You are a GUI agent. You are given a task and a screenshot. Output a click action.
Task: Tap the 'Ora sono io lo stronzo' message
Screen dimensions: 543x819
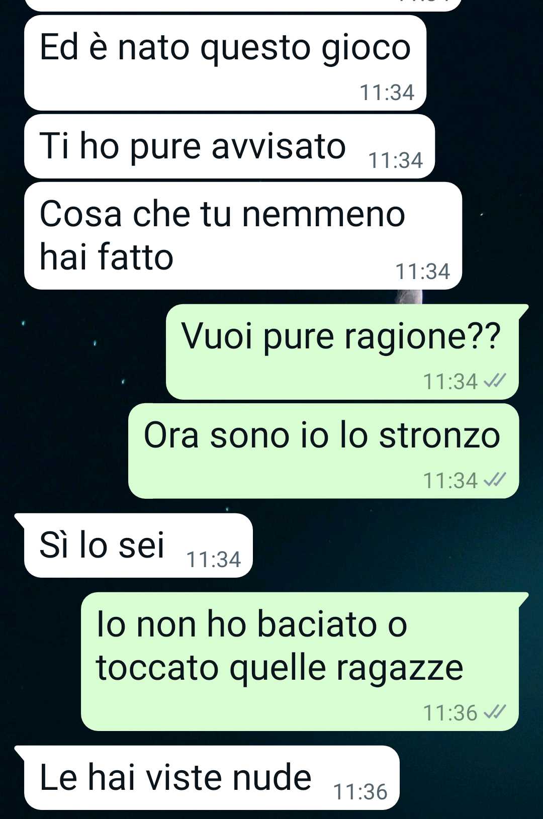(x=323, y=451)
